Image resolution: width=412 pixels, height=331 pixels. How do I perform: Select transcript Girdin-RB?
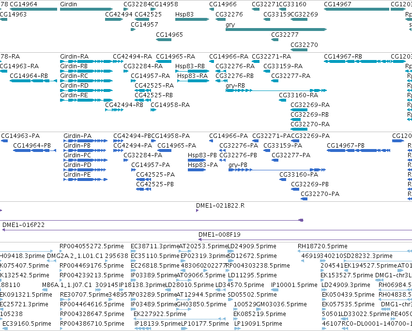point(74,66)
